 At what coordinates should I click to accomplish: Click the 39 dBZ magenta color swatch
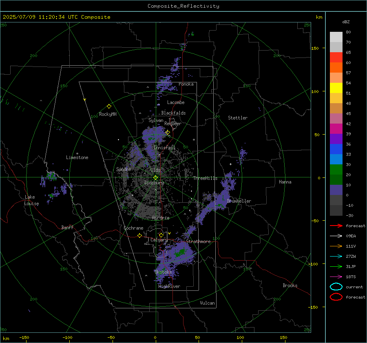point(336,129)
